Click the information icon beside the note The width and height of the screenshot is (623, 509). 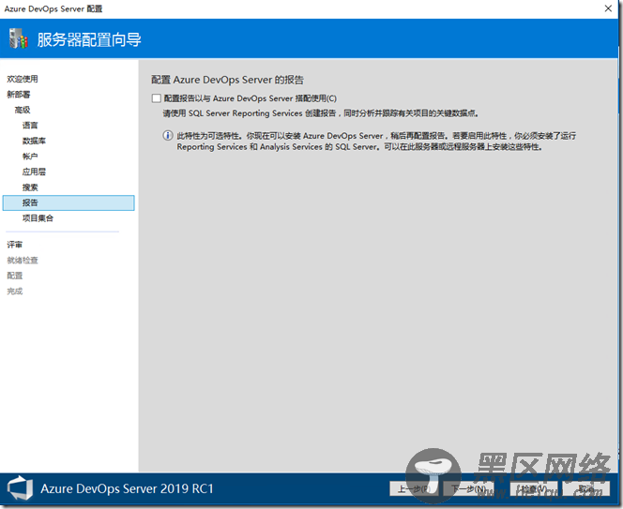(x=168, y=136)
